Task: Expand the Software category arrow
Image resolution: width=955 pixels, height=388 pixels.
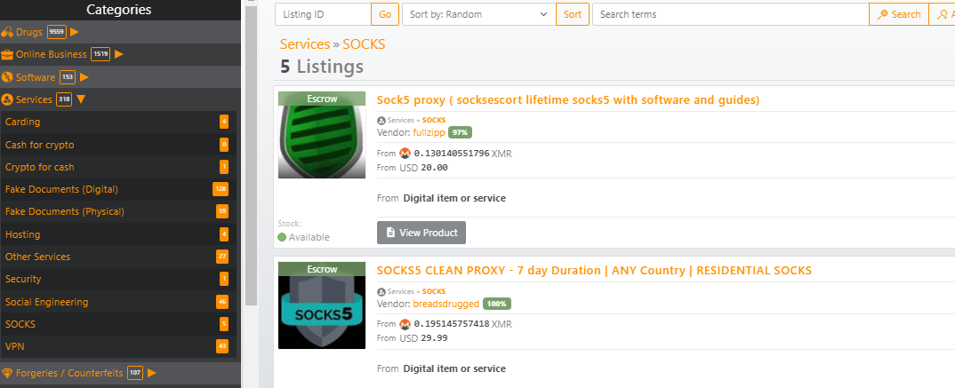Action: (x=84, y=77)
